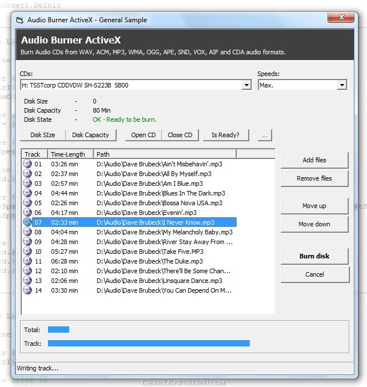Click the Writing track... status bar text
The height and width of the screenshot is (387, 367).
[38, 368]
